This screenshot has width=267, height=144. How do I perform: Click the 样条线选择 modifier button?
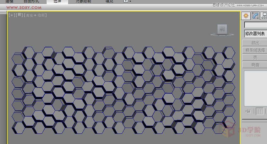coord(255,50)
